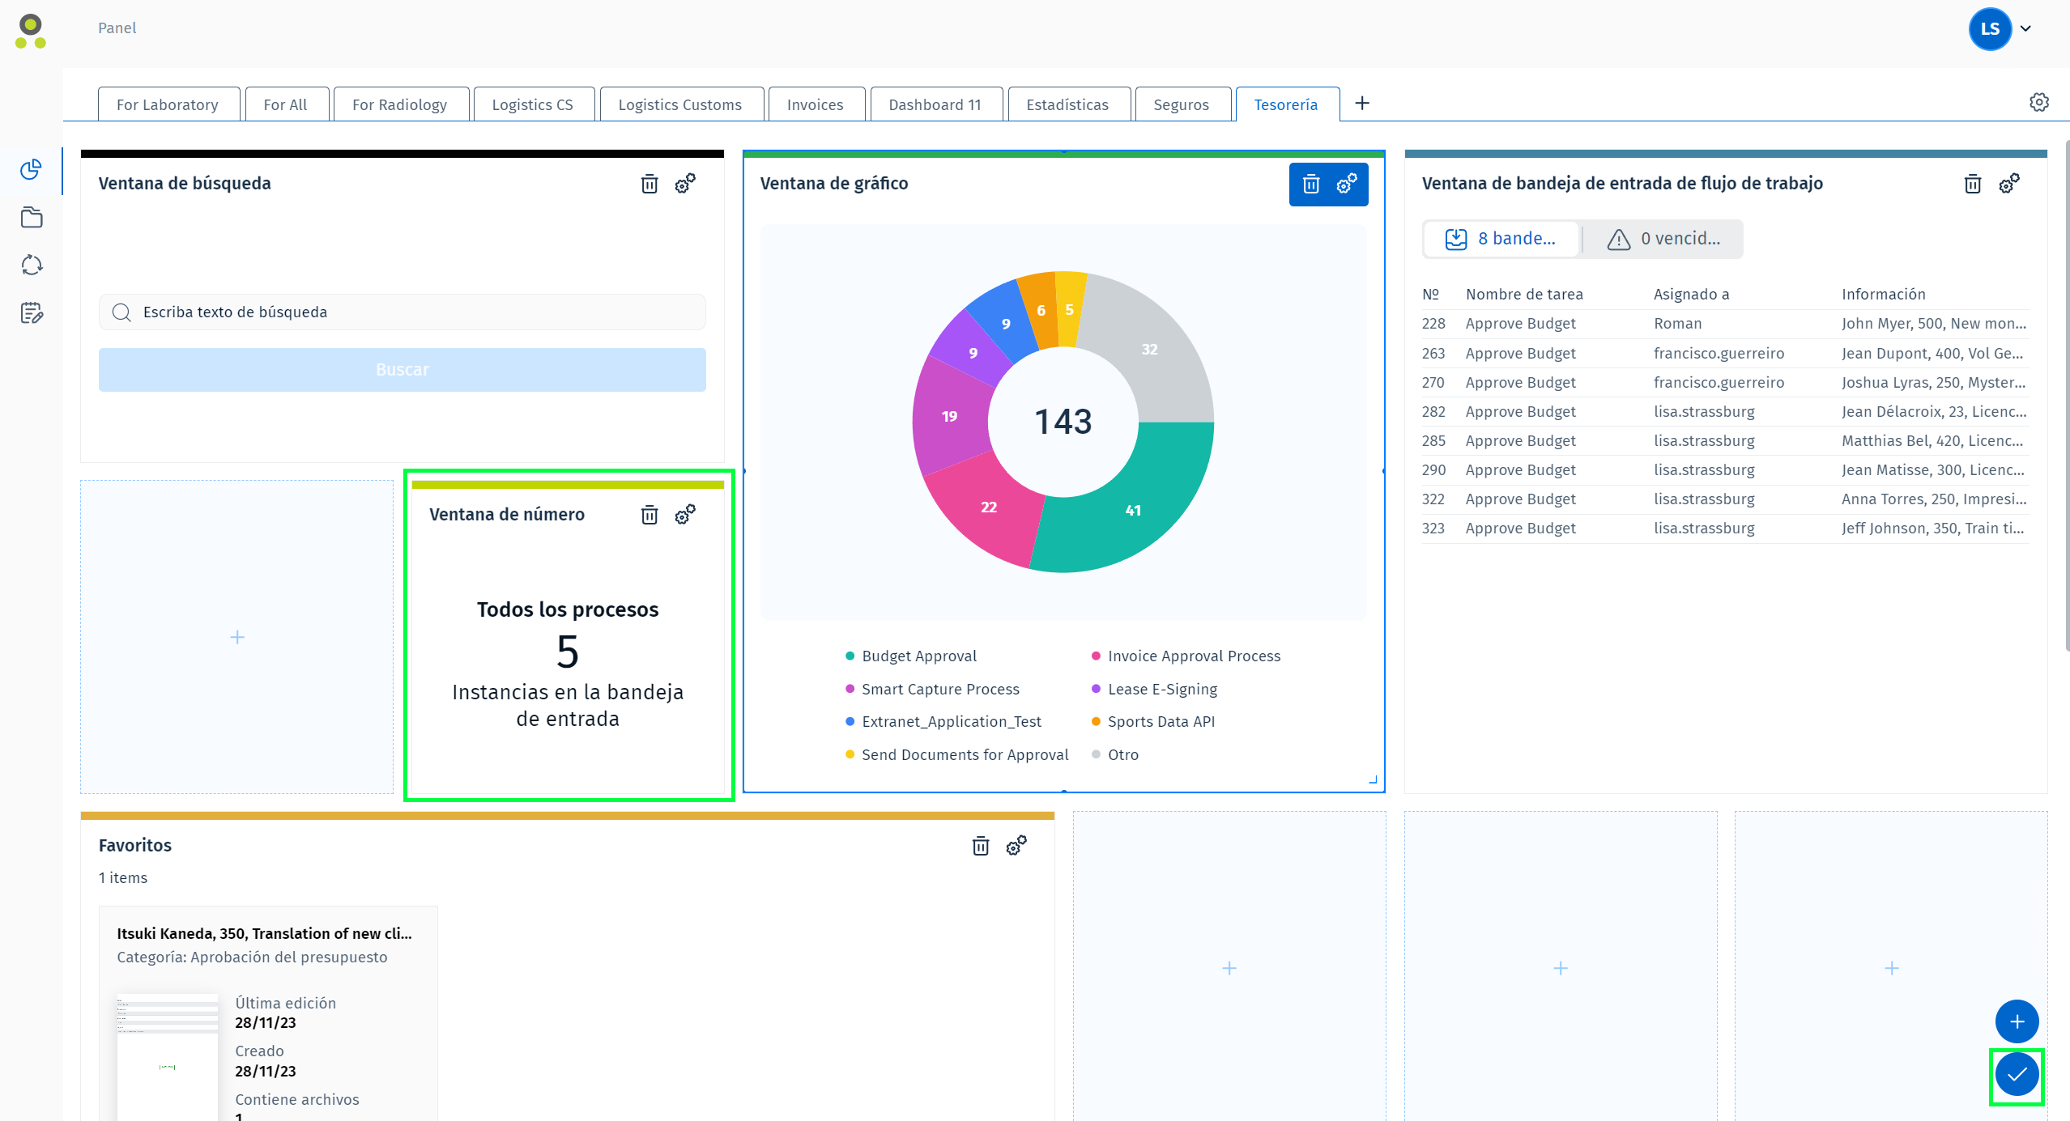
Task: Click the Buscar search button
Action: click(x=402, y=370)
